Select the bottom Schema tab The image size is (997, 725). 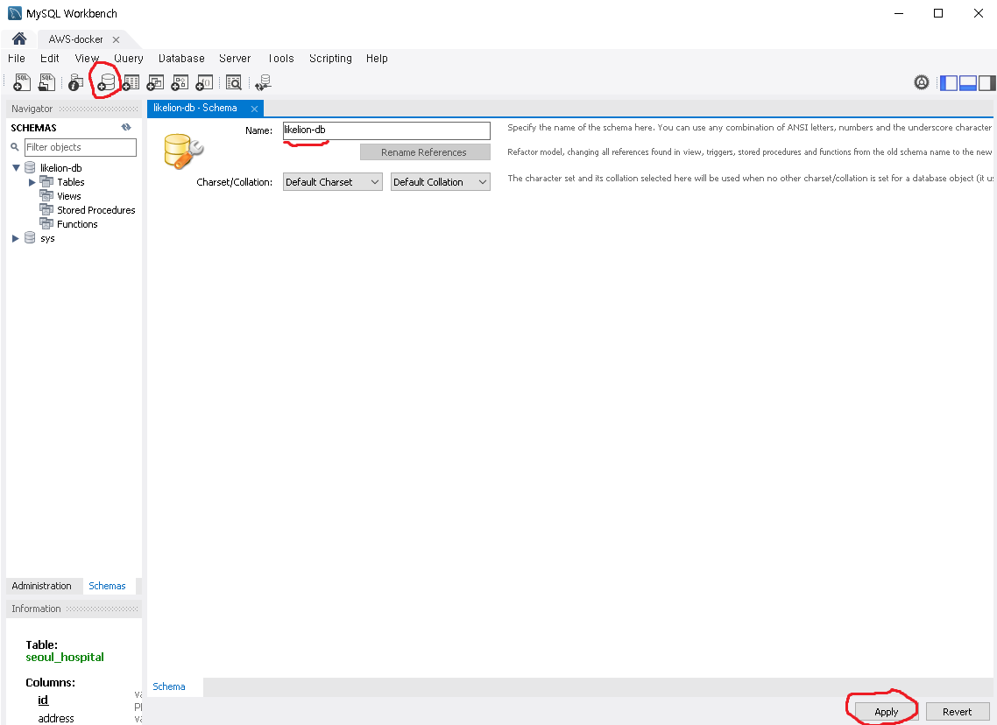point(168,686)
